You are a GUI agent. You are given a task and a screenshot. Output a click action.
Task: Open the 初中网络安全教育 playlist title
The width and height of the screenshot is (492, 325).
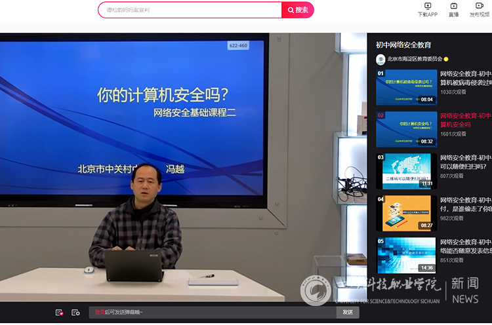point(403,45)
